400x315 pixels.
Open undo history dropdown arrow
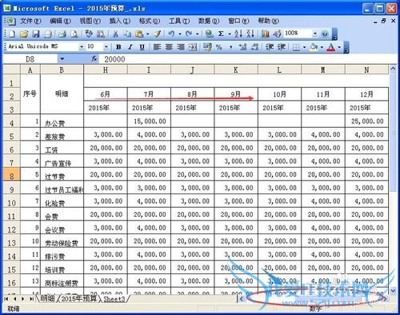(180, 34)
